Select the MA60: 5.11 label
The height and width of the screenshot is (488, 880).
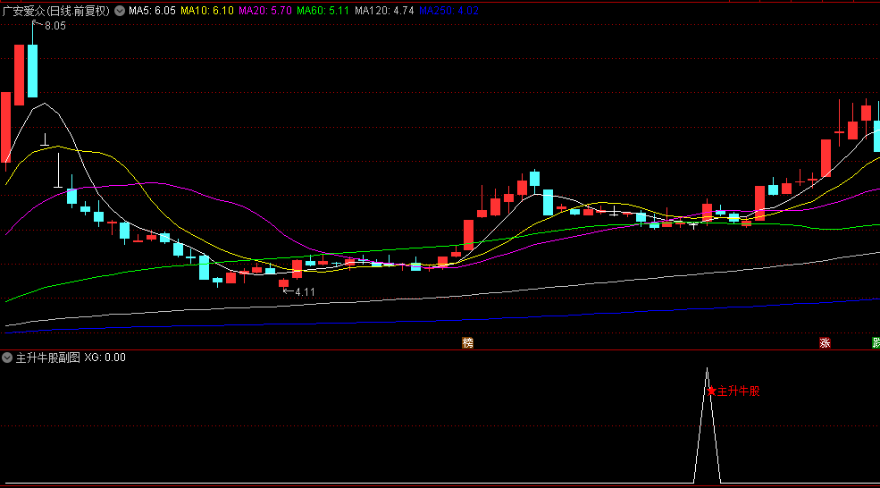(x=323, y=11)
